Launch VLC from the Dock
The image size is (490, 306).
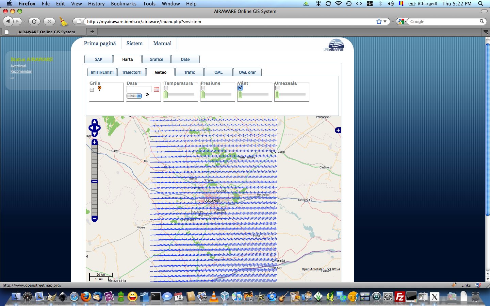pyautogui.click(x=214, y=297)
